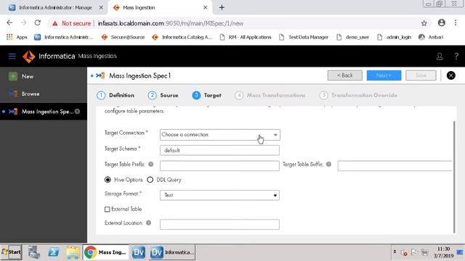
Task: Enable the External Table checkbox
Action: (107, 210)
